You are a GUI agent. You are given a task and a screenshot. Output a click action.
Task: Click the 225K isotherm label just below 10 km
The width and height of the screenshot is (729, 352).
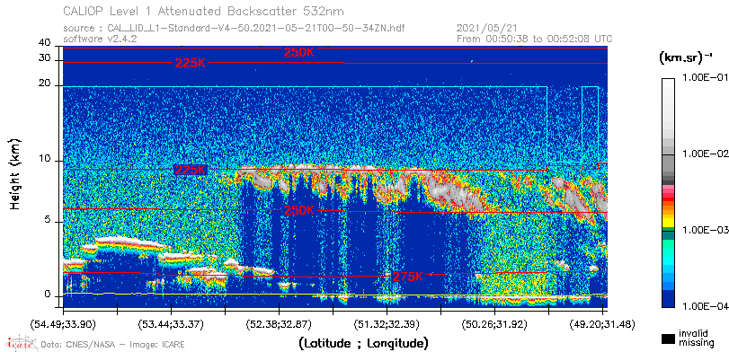pos(191,170)
